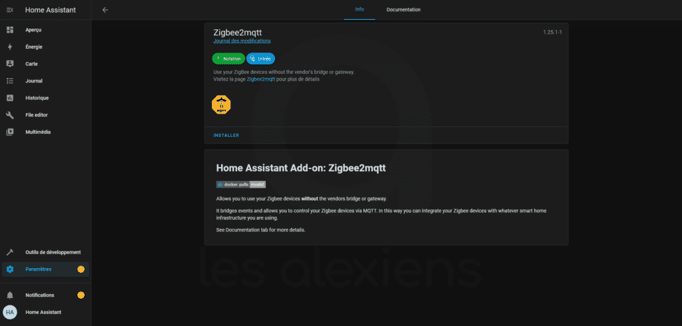Click the Home Assistant Add-on: Zigbee2mqtt heading

301,168
